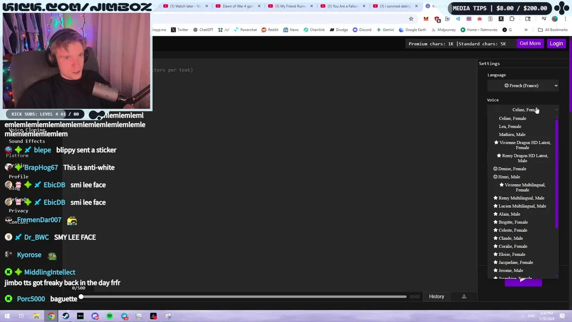The image size is (572, 322).
Task: Close the Dawn of War 4 tab
Action: tap(259, 6)
